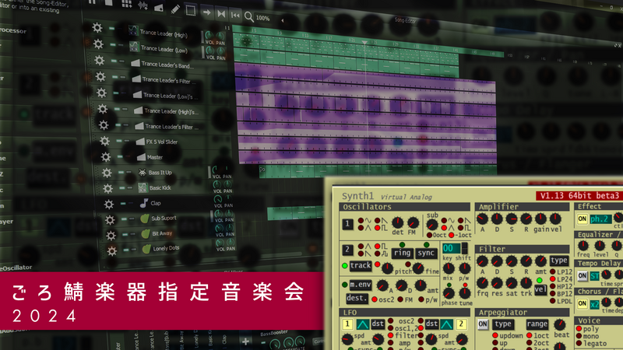Click the LFO 1 triangle waveform selector
The image size is (623, 350).
coord(362,324)
